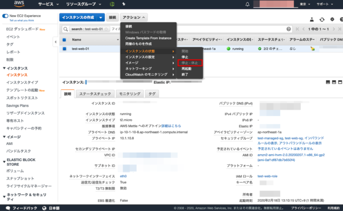The height and width of the screenshot is (211, 343).
Task: Open the サービス dropdown menu
Action: [48, 4]
